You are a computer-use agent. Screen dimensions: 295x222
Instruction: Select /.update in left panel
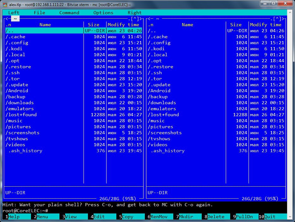74,85
